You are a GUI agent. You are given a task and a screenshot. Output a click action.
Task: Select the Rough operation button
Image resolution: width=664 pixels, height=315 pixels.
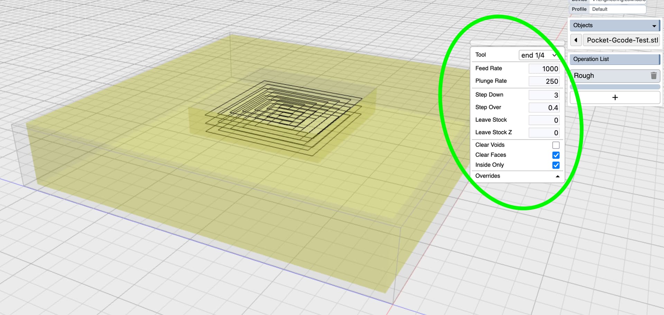tap(615, 76)
